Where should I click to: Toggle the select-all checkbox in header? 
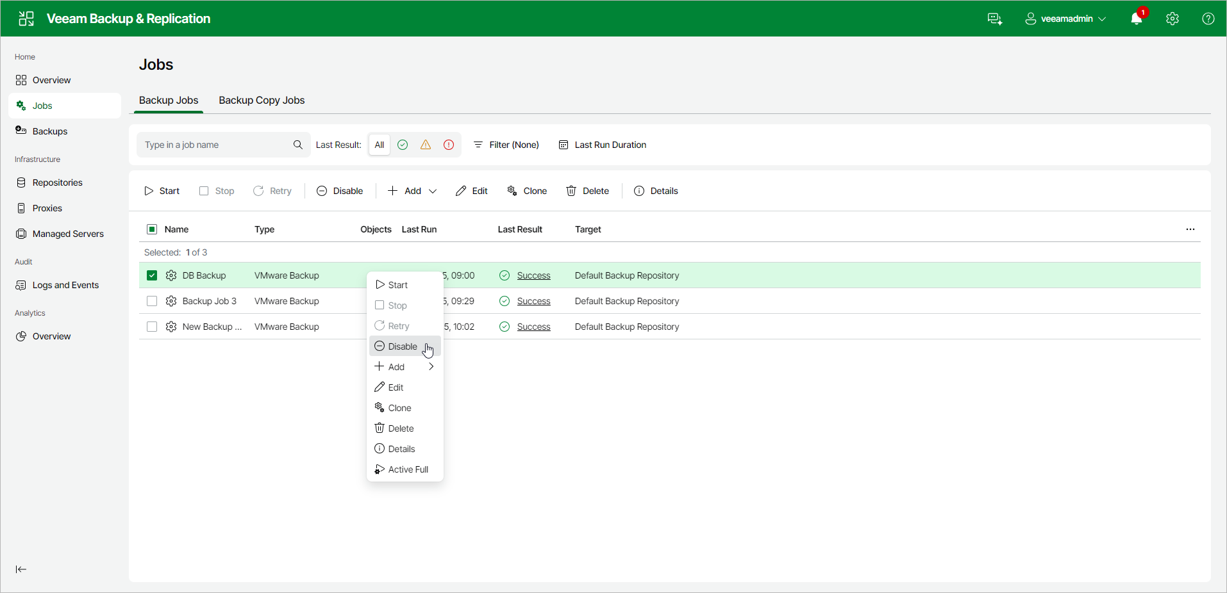coord(152,229)
